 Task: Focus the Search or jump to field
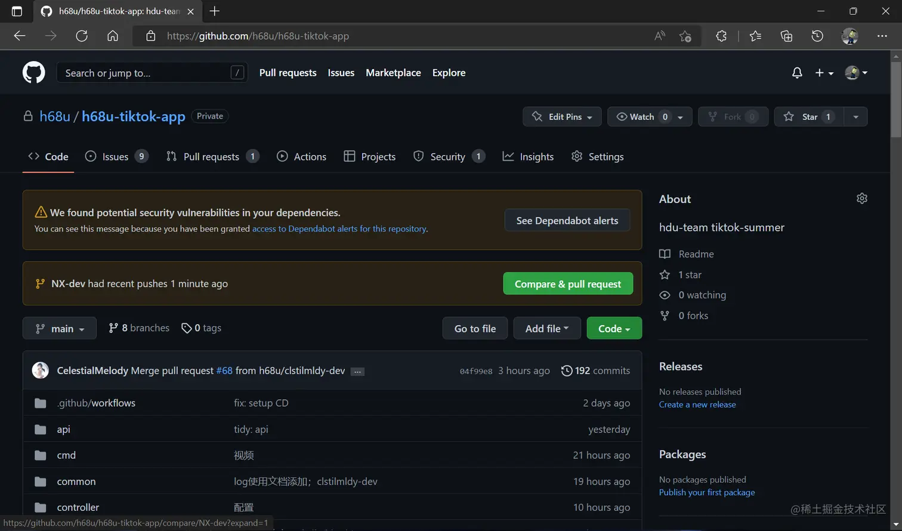(152, 73)
